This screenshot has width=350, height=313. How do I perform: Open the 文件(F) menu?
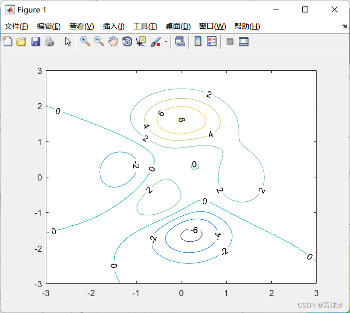point(16,26)
